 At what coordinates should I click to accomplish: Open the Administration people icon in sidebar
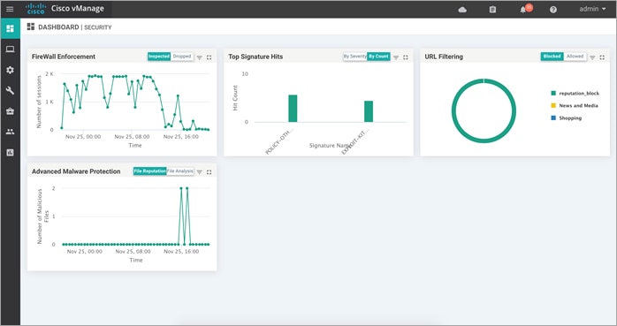tap(11, 132)
